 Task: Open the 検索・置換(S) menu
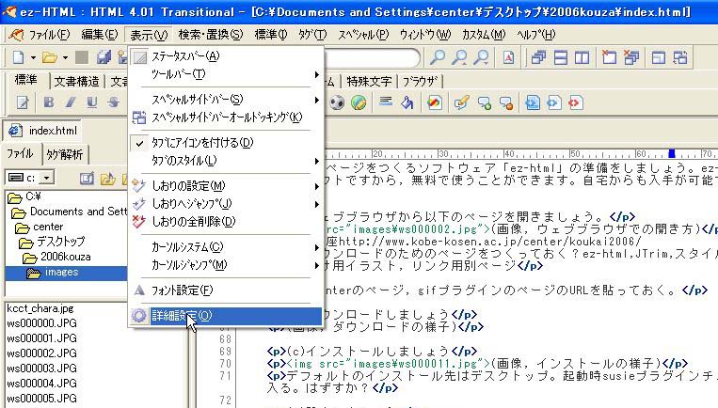[x=211, y=35]
